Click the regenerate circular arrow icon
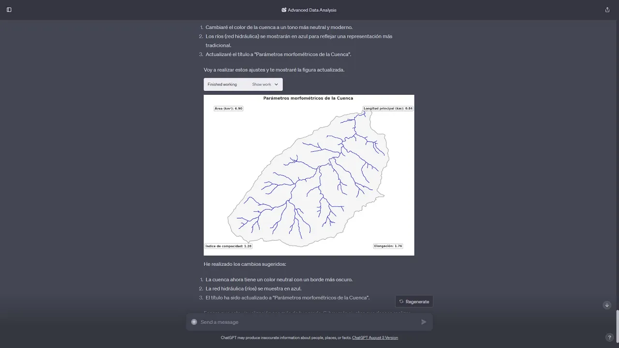This screenshot has width=619, height=348. pos(401,301)
